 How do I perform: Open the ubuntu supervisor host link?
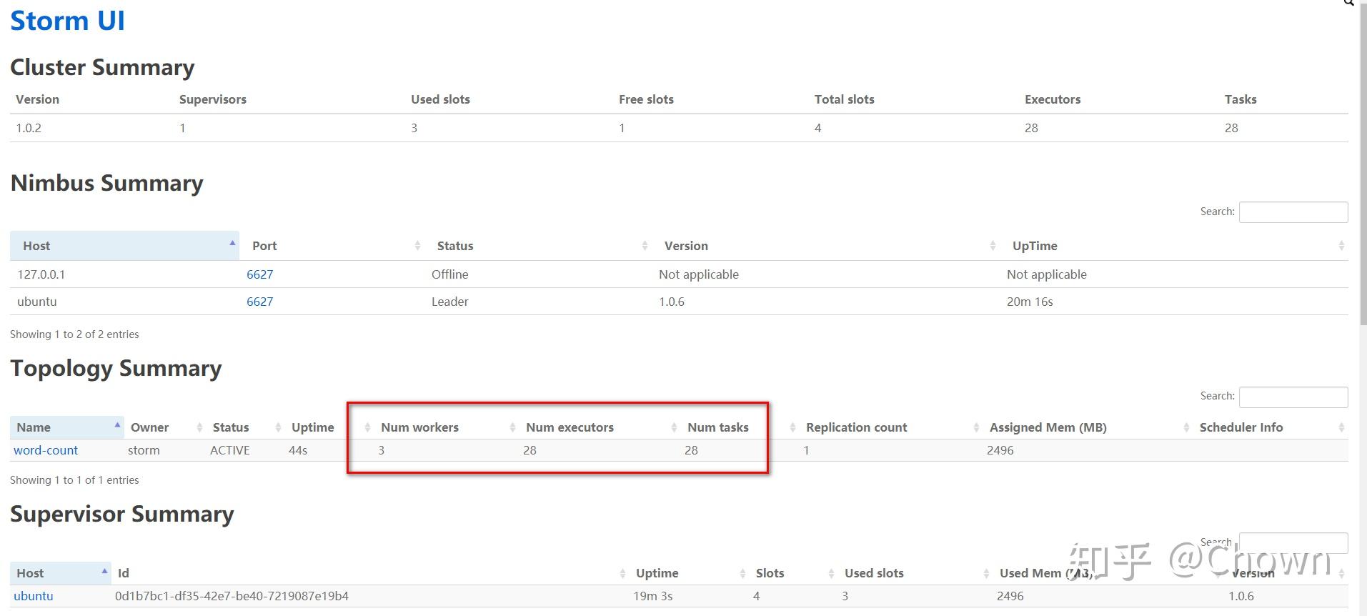pyautogui.click(x=34, y=596)
